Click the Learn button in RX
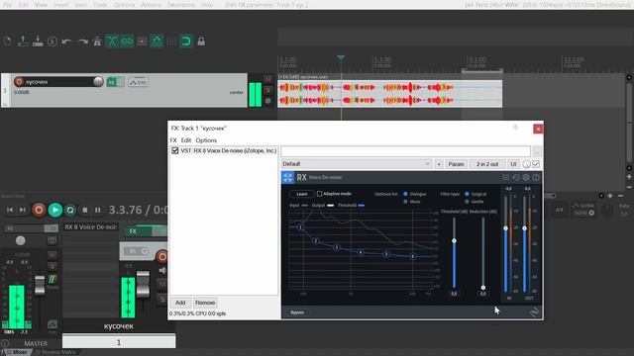 301,194
